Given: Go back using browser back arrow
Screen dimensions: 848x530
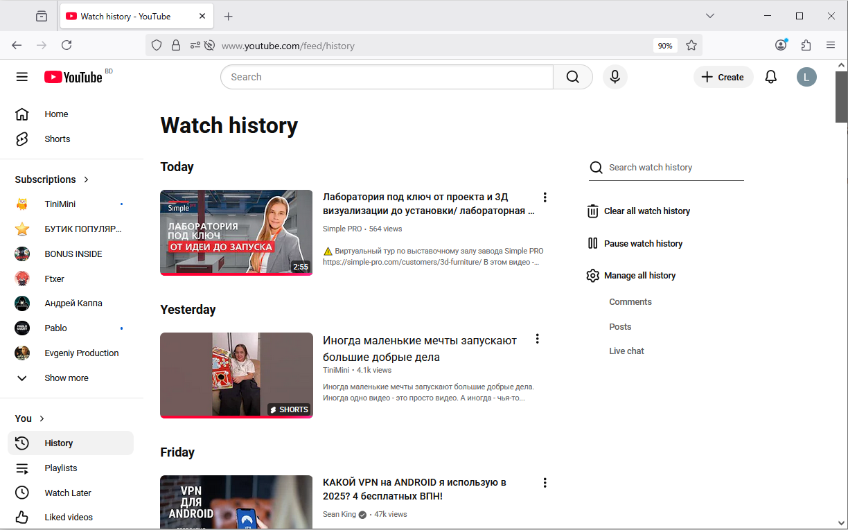Looking at the screenshot, I should pos(17,45).
